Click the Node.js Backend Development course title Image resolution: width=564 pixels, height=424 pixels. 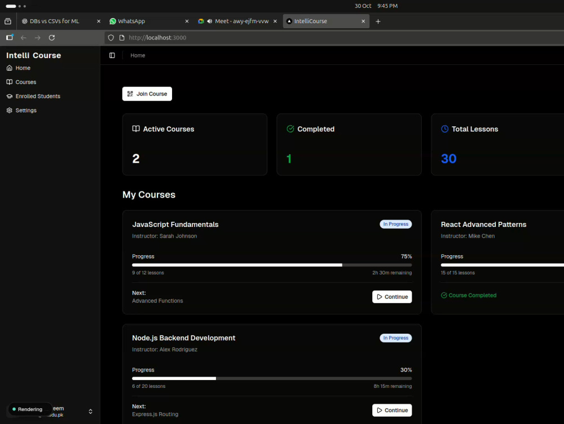point(183,338)
